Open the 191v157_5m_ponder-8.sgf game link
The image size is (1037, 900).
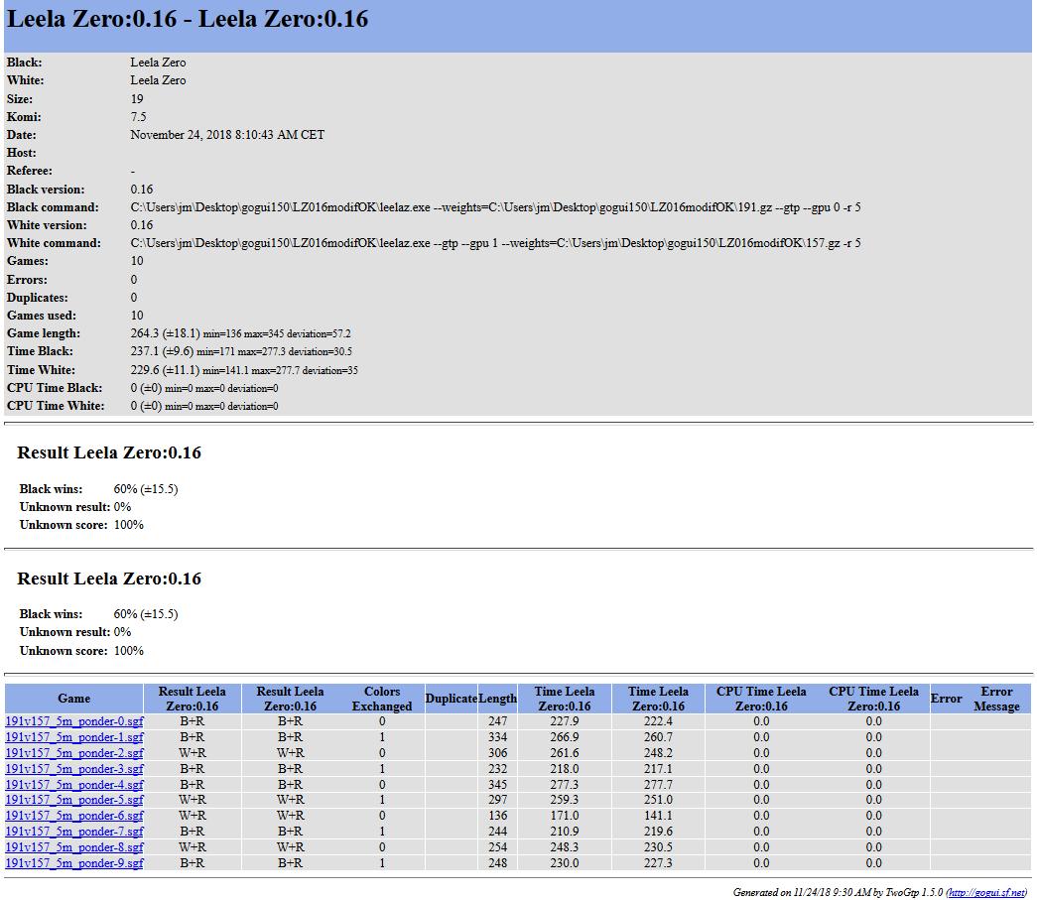(x=74, y=847)
